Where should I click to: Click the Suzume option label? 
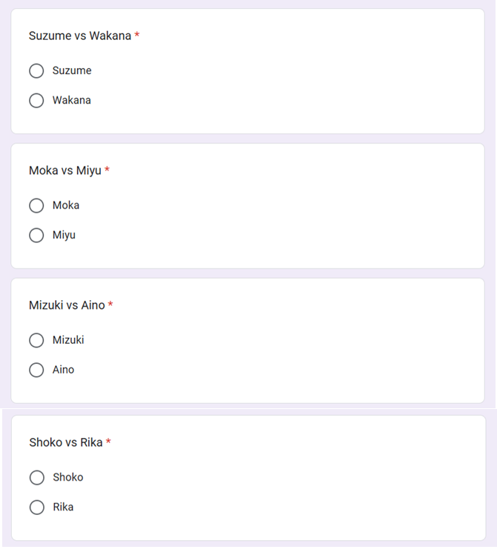click(x=72, y=70)
